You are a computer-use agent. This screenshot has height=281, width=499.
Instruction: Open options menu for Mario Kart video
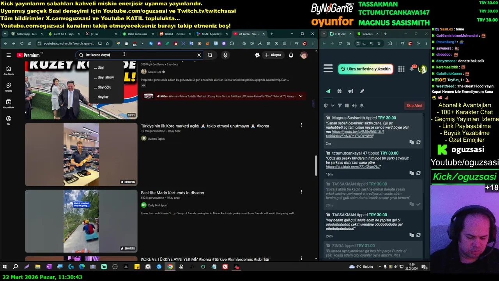click(x=301, y=192)
